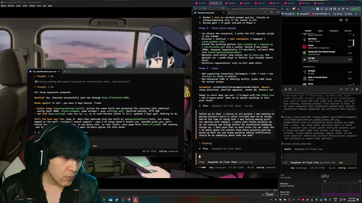The width and height of the screenshot is (362, 203).
Task: Open the View menu in VLC
Action: (x=44, y=6)
